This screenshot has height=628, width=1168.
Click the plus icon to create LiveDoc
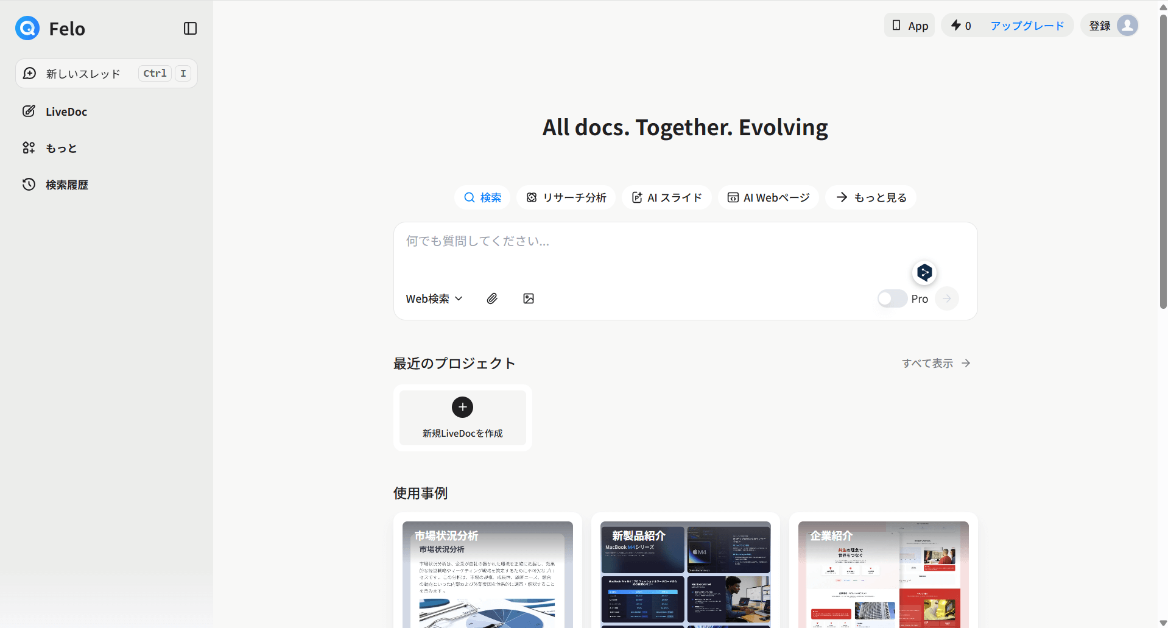[x=462, y=407]
